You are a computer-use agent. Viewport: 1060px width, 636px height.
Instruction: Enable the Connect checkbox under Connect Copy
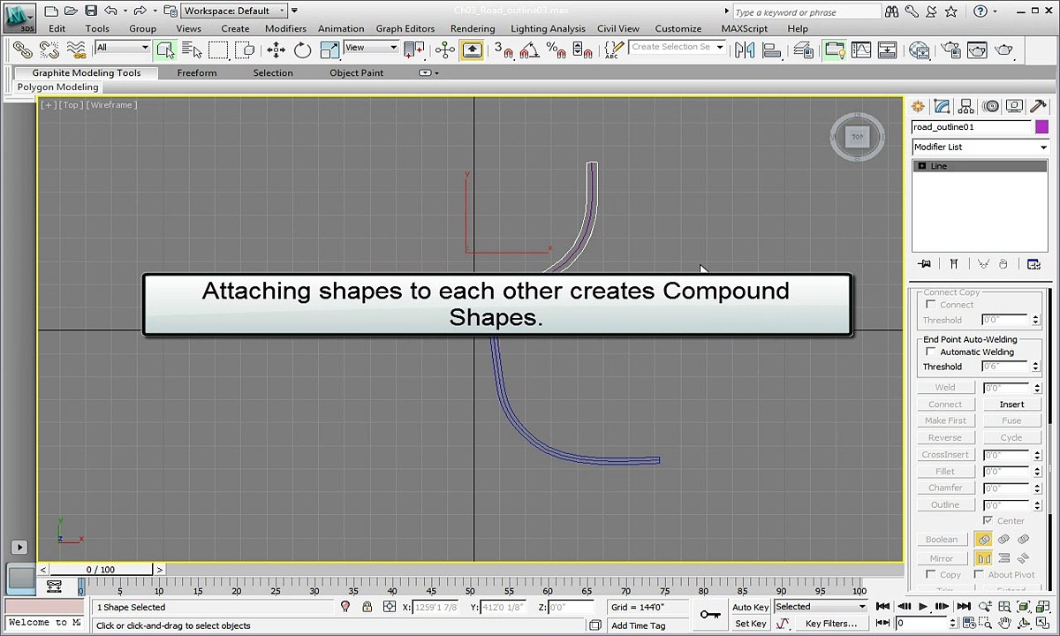click(x=931, y=304)
